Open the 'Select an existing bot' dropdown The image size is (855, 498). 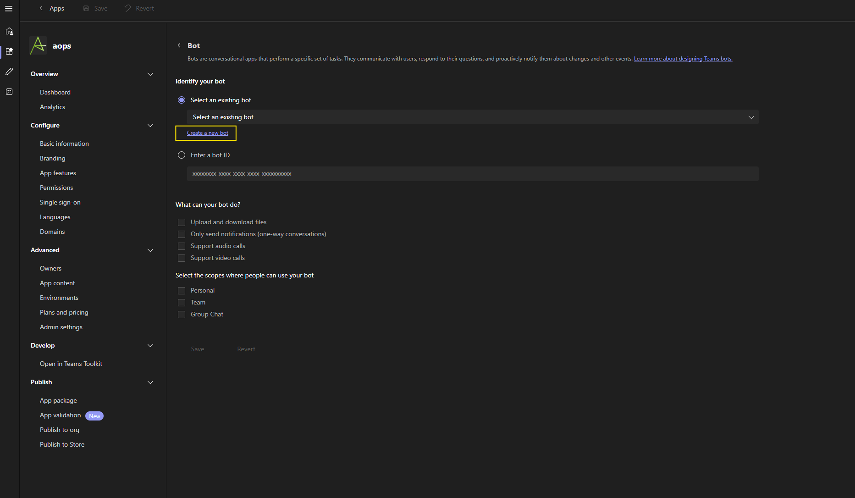click(473, 117)
